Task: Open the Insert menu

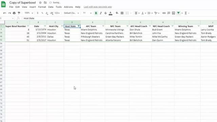Action: [x=33, y=7]
